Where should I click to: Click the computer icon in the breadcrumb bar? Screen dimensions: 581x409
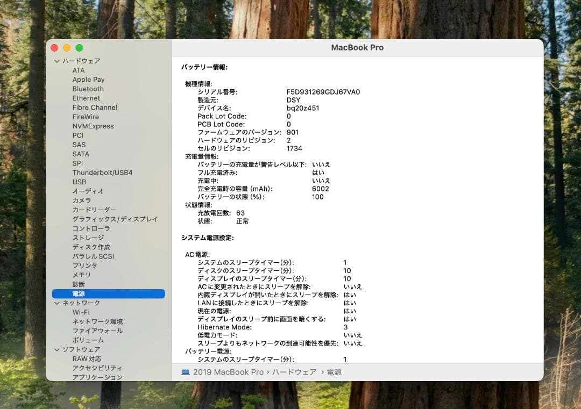[186, 371]
